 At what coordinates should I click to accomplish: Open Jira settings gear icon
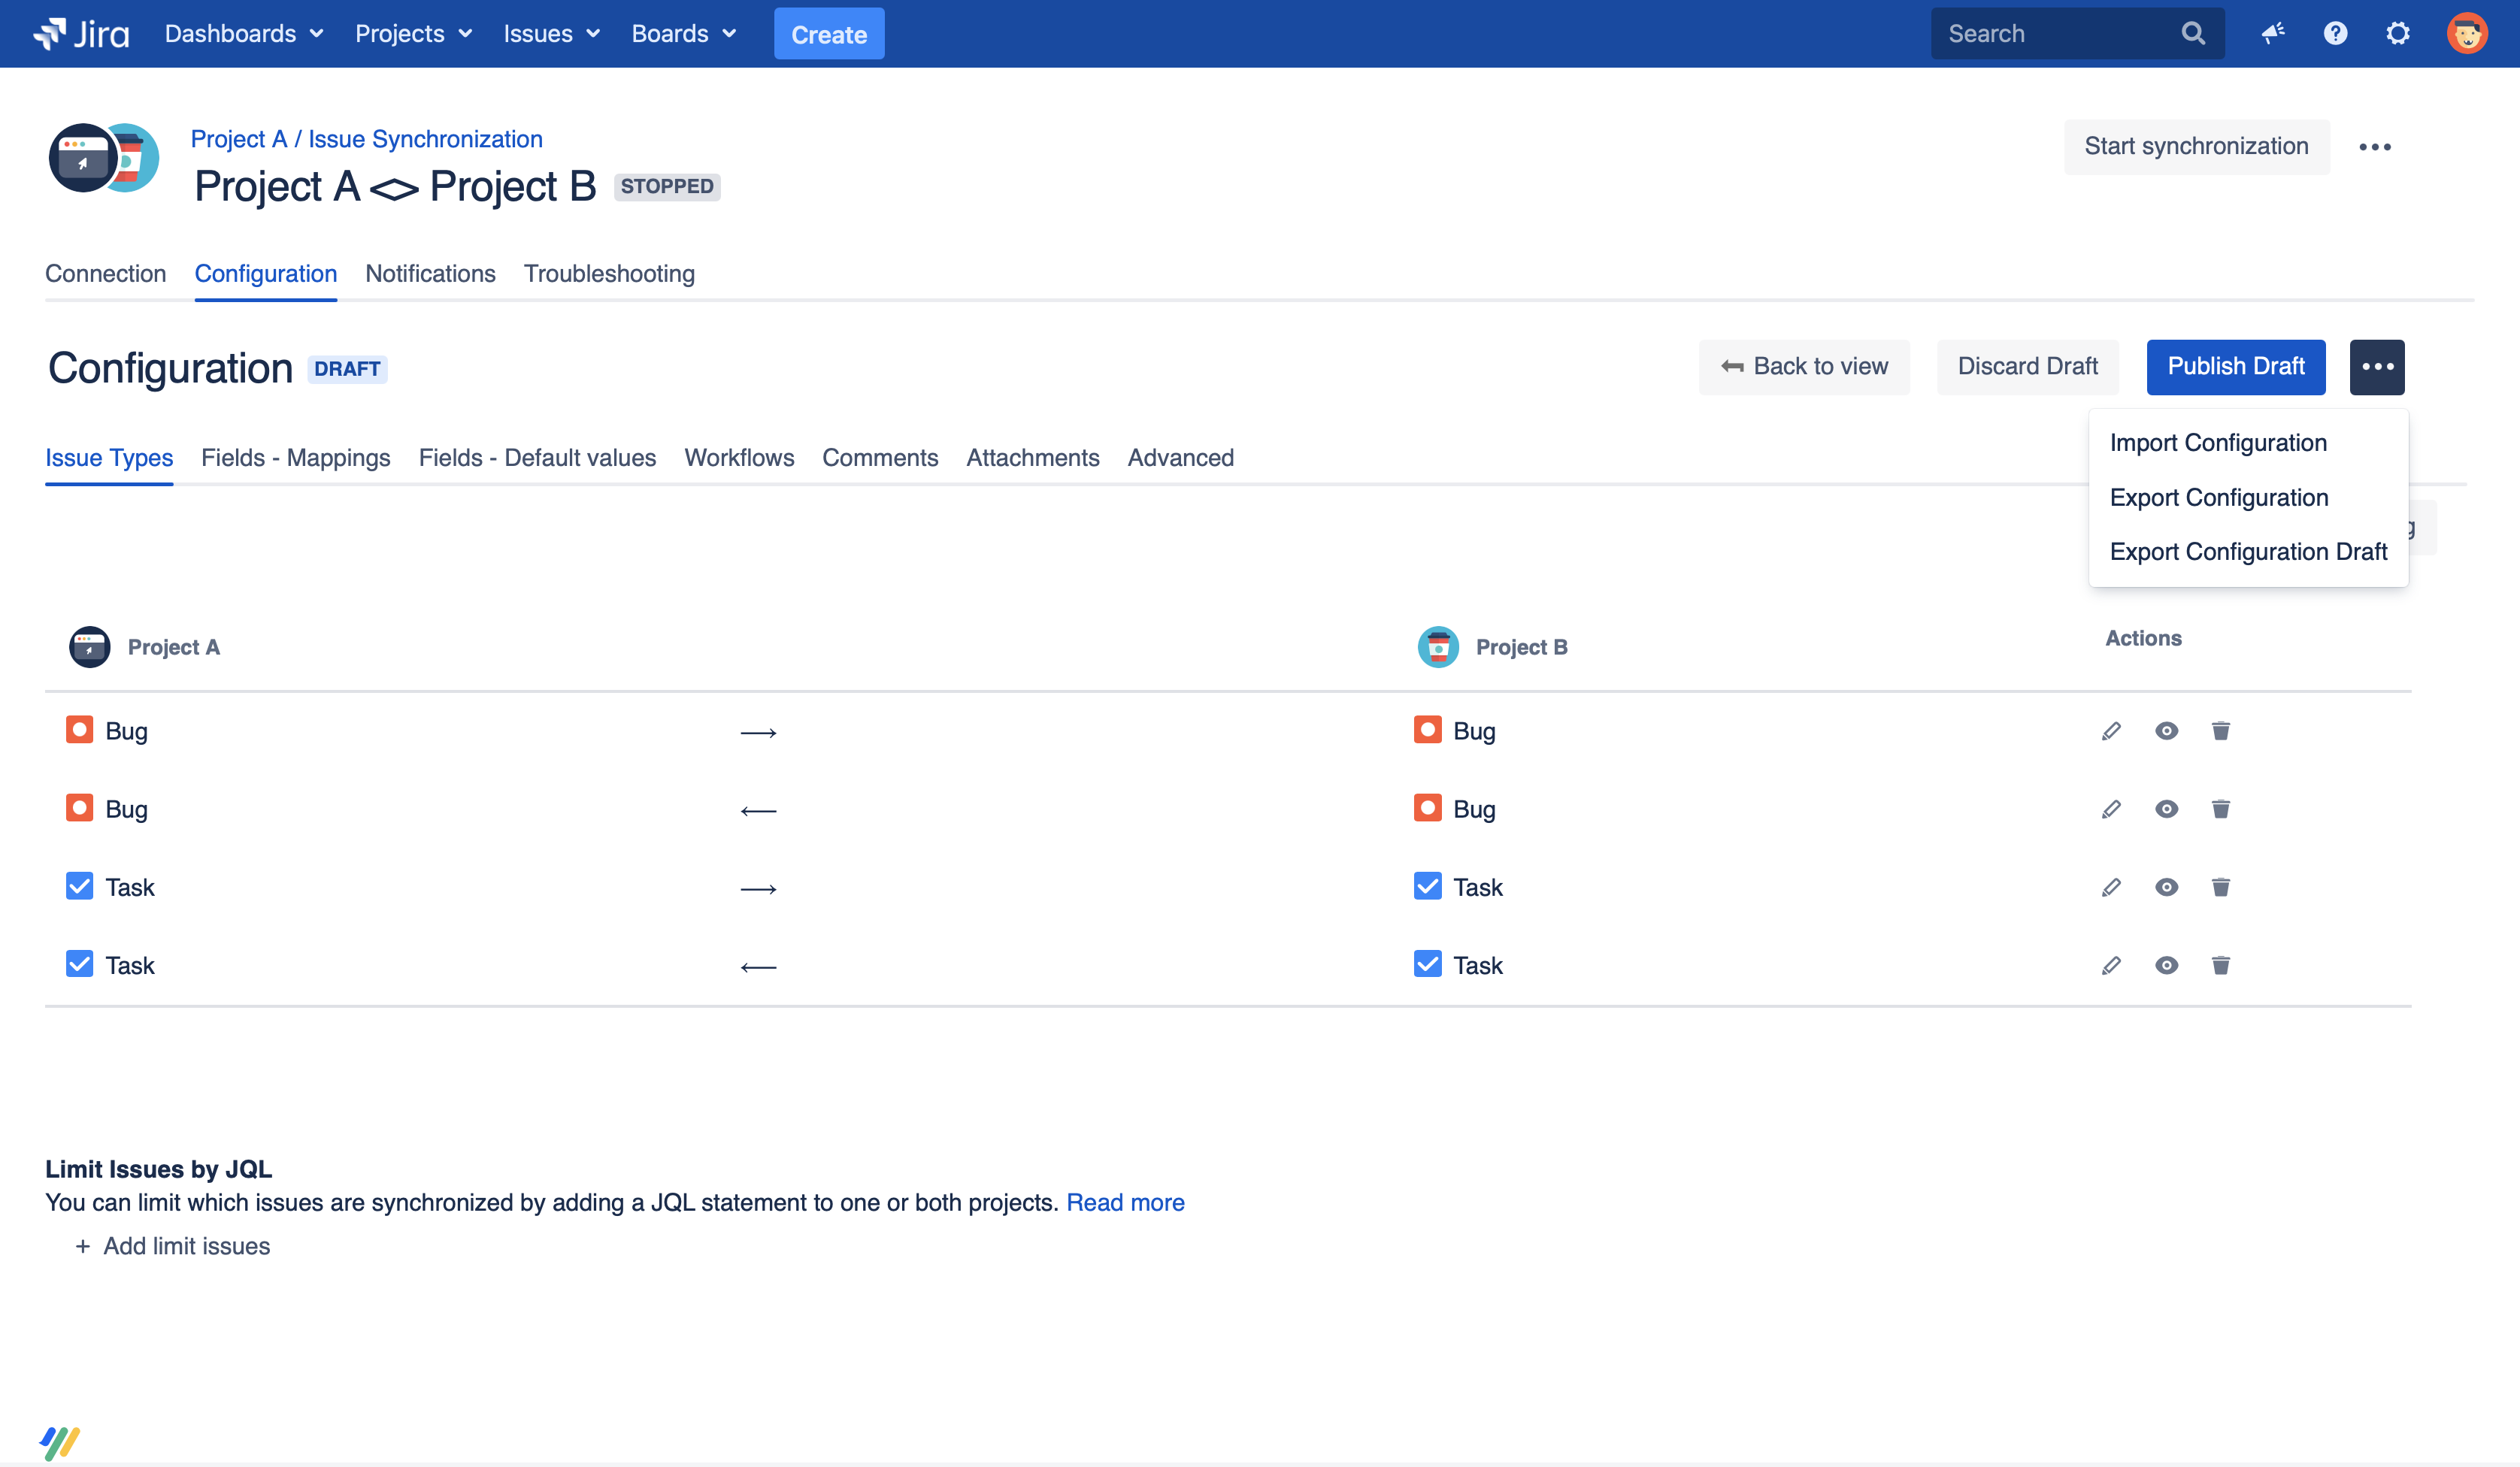pyautogui.click(x=2397, y=34)
